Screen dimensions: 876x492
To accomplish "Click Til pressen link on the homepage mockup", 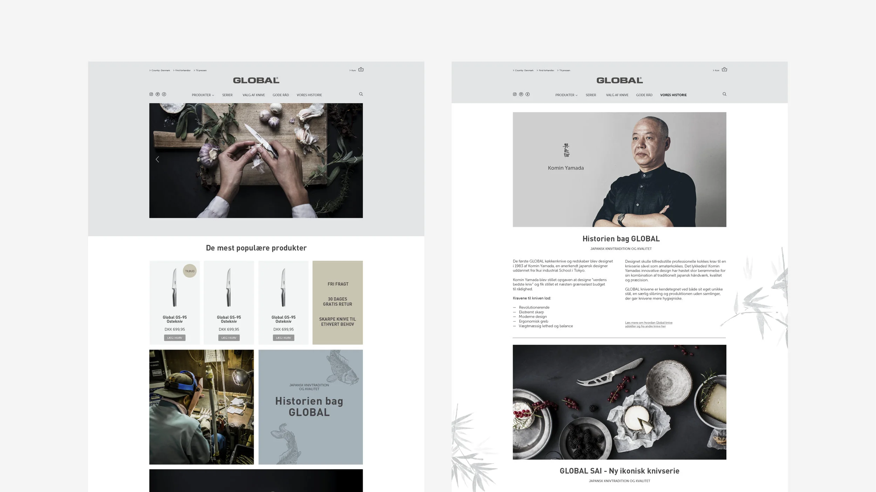I will coord(200,70).
